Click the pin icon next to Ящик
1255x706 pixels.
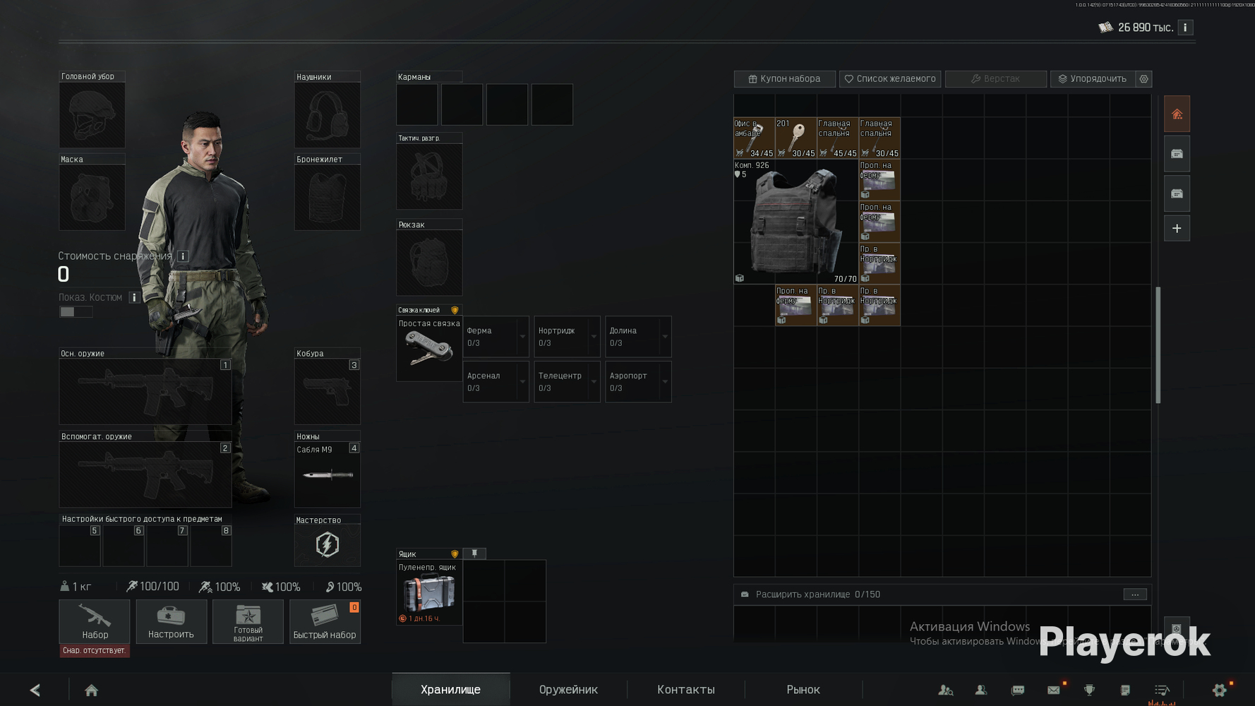[x=474, y=554]
